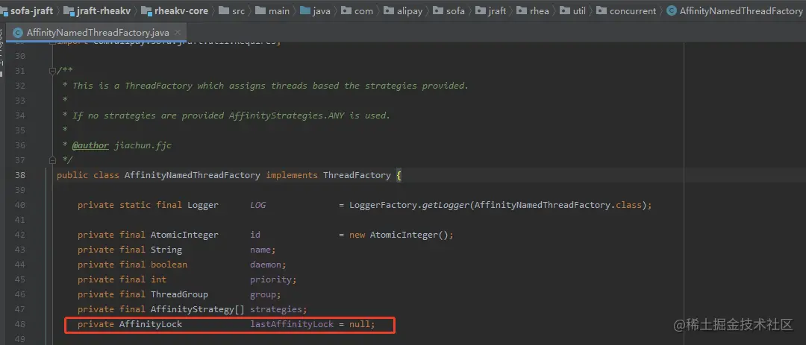The height and width of the screenshot is (345, 806).
Task: Click the @author tag in the Javadoc
Action: click(90, 145)
